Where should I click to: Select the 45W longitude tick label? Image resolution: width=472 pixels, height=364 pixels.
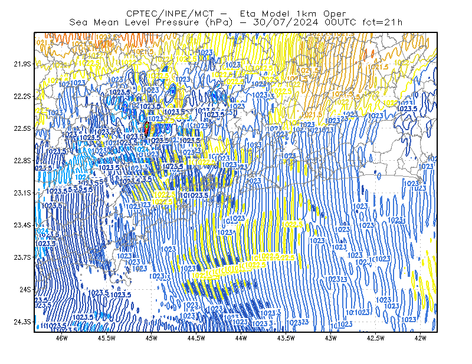click(152, 338)
